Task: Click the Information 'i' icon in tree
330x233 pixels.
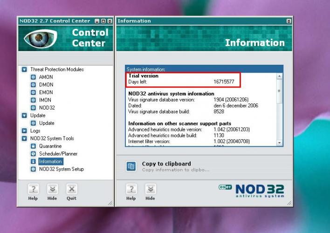Action: tap(33, 161)
